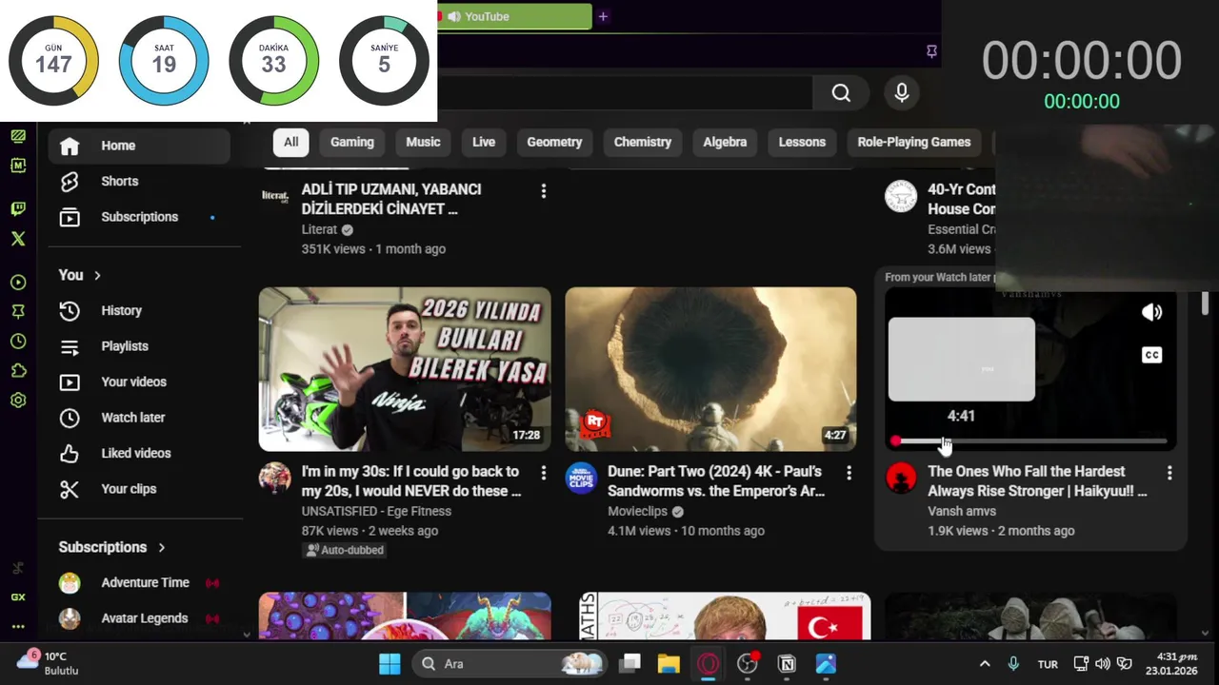Open the Avatar Legends subscription channel
The width and height of the screenshot is (1219, 685).
[139, 618]
